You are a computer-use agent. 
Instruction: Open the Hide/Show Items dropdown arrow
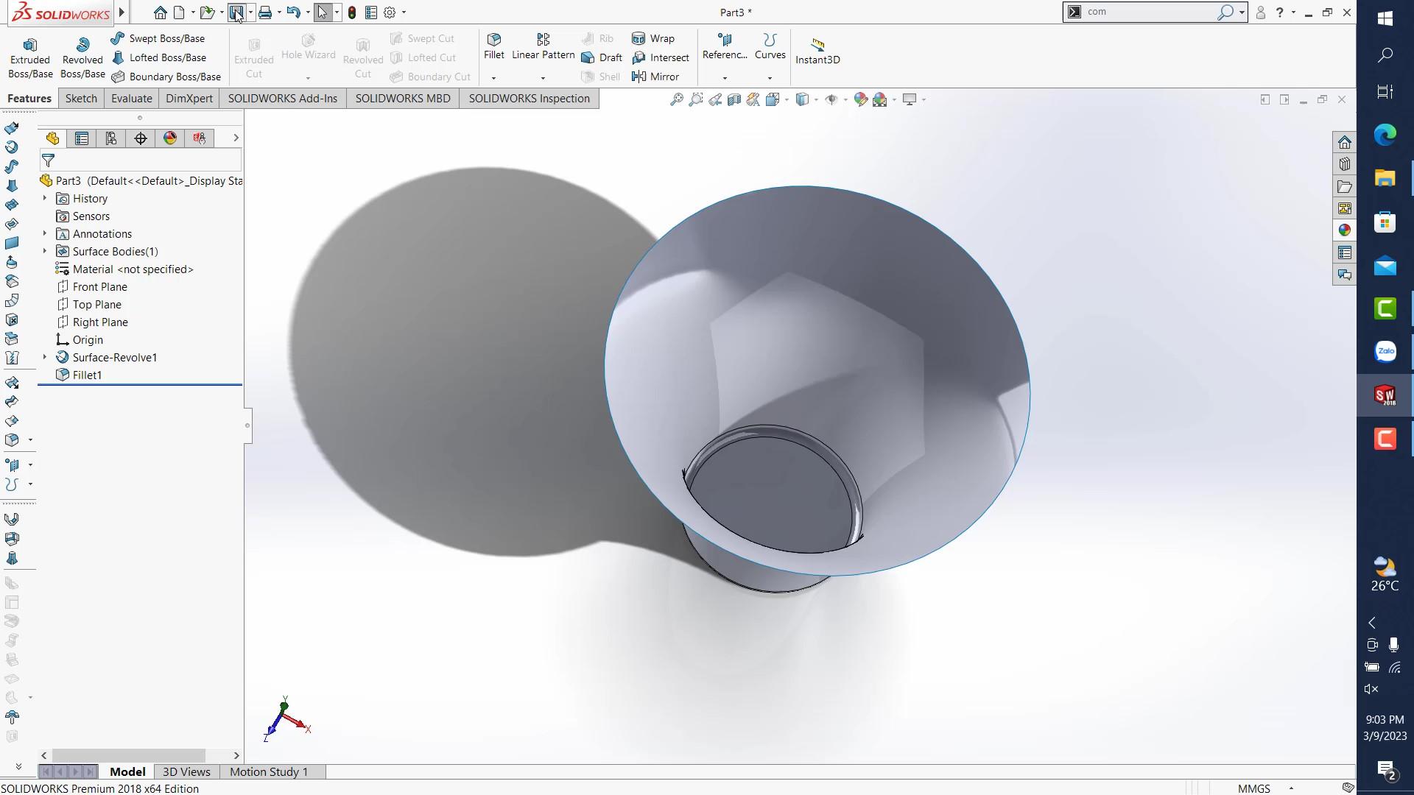[x=844, y=99]
